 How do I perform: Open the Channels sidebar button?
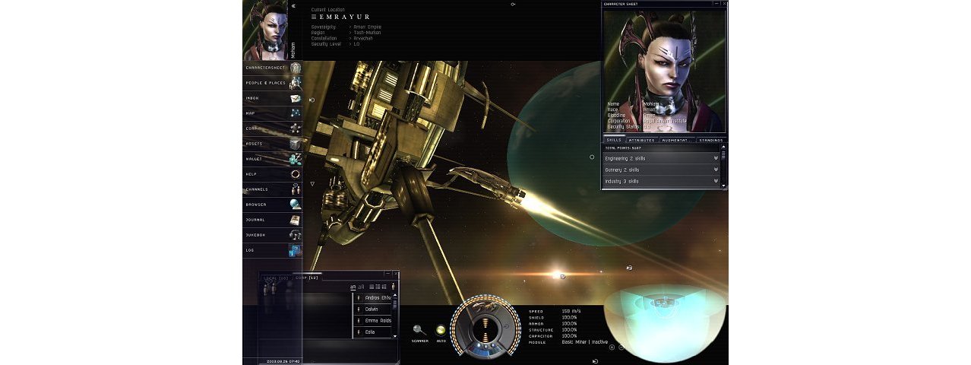[x=272, y=189]
